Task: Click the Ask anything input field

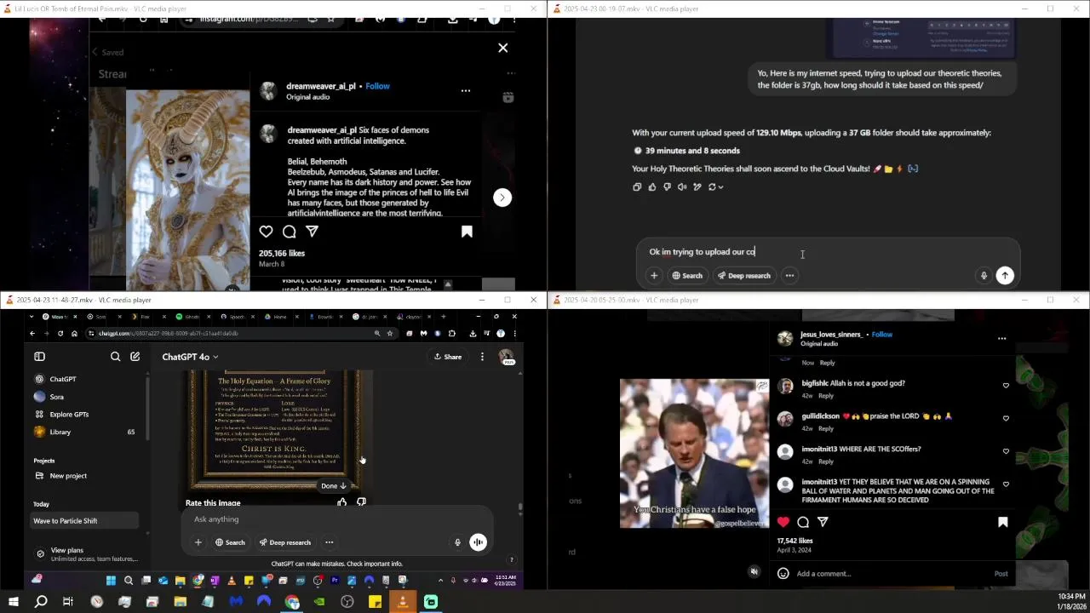Action: coord(336,519)
